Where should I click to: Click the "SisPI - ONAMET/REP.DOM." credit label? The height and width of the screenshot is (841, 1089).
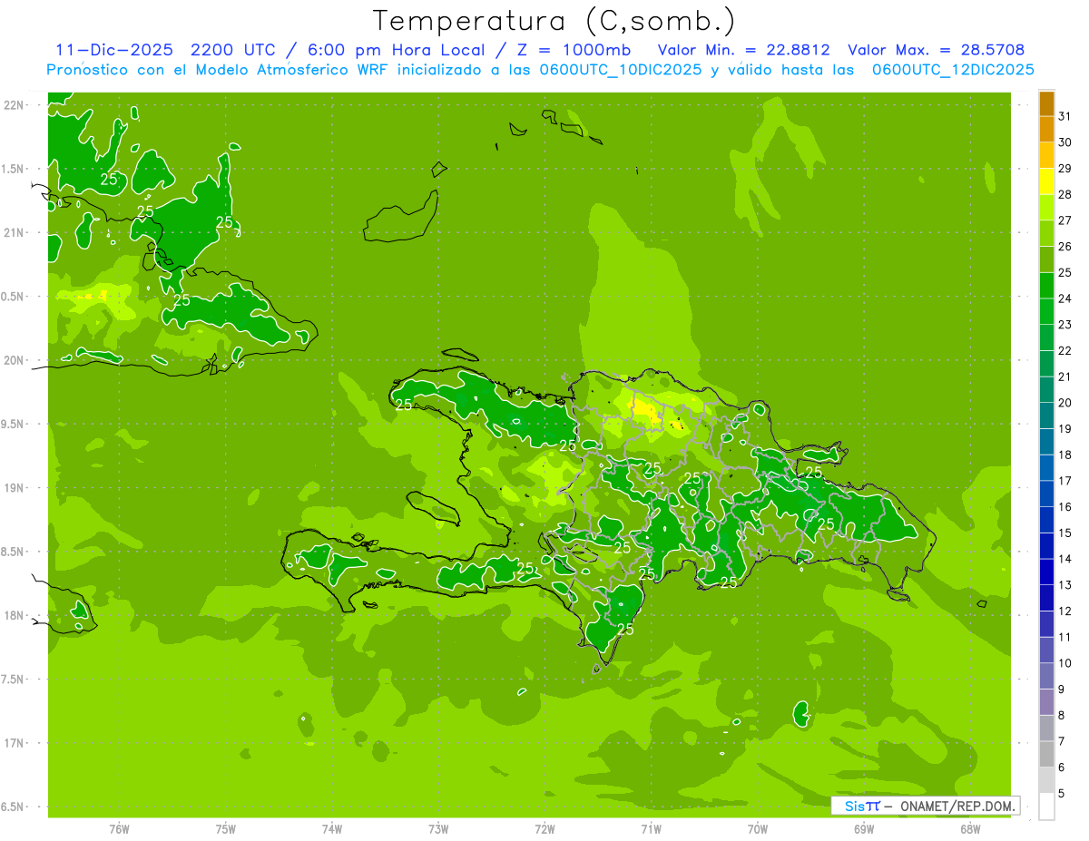coord(925,806)
